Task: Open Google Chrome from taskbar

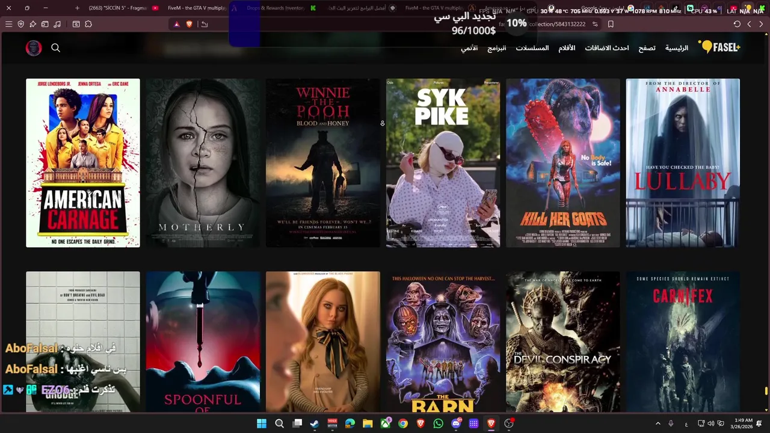Action: pyautogui.click(x=403, y=423)
